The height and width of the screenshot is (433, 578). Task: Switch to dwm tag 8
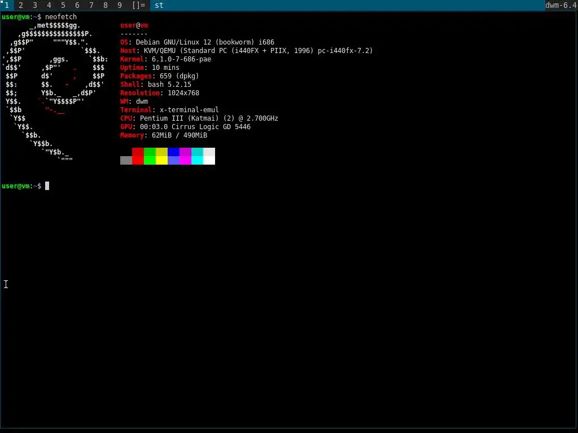[x=106, y=5]
